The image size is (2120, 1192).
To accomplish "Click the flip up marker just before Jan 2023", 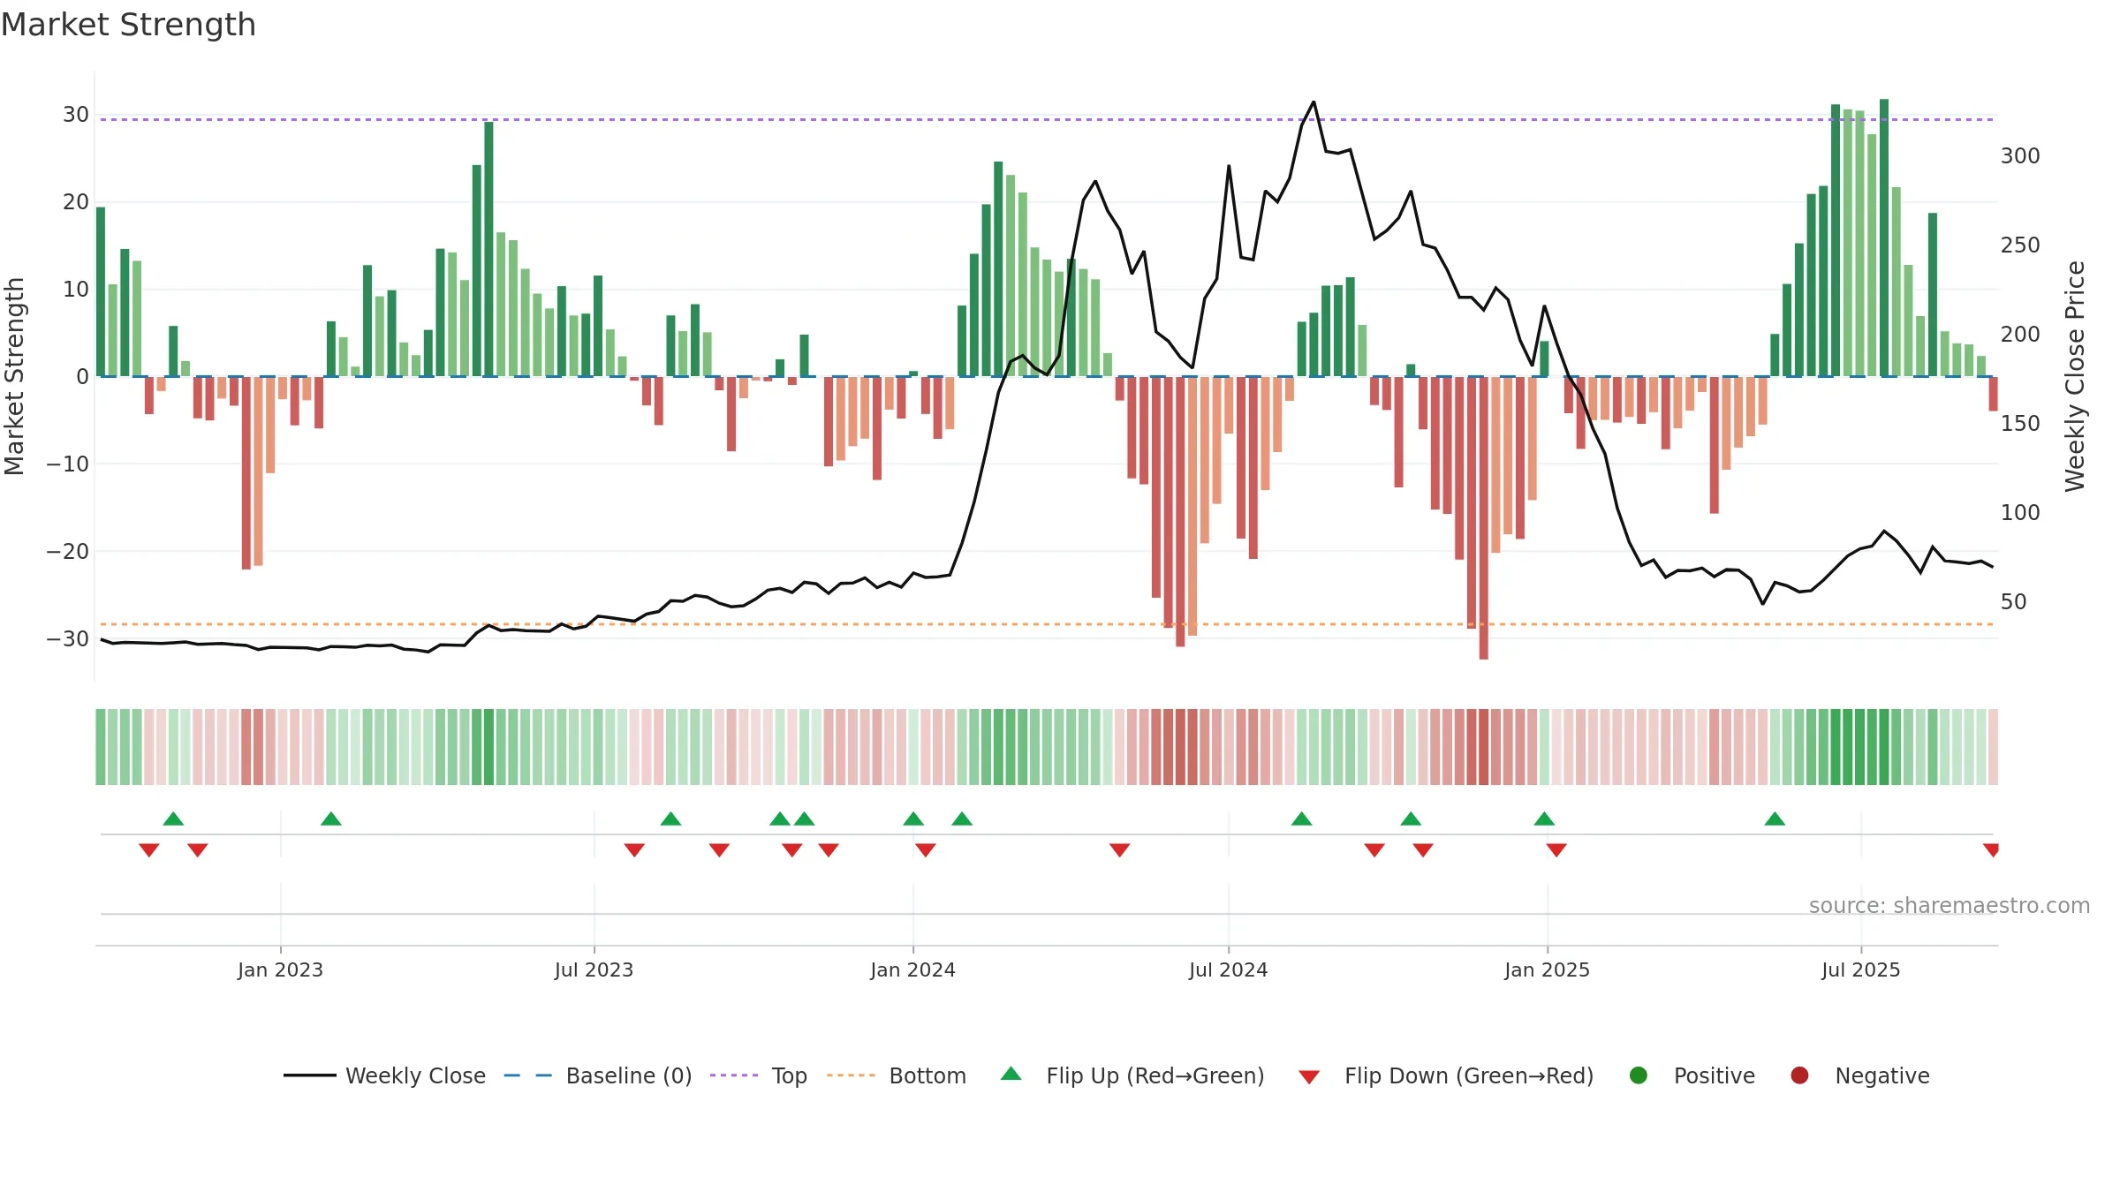I will coord(173,819).
